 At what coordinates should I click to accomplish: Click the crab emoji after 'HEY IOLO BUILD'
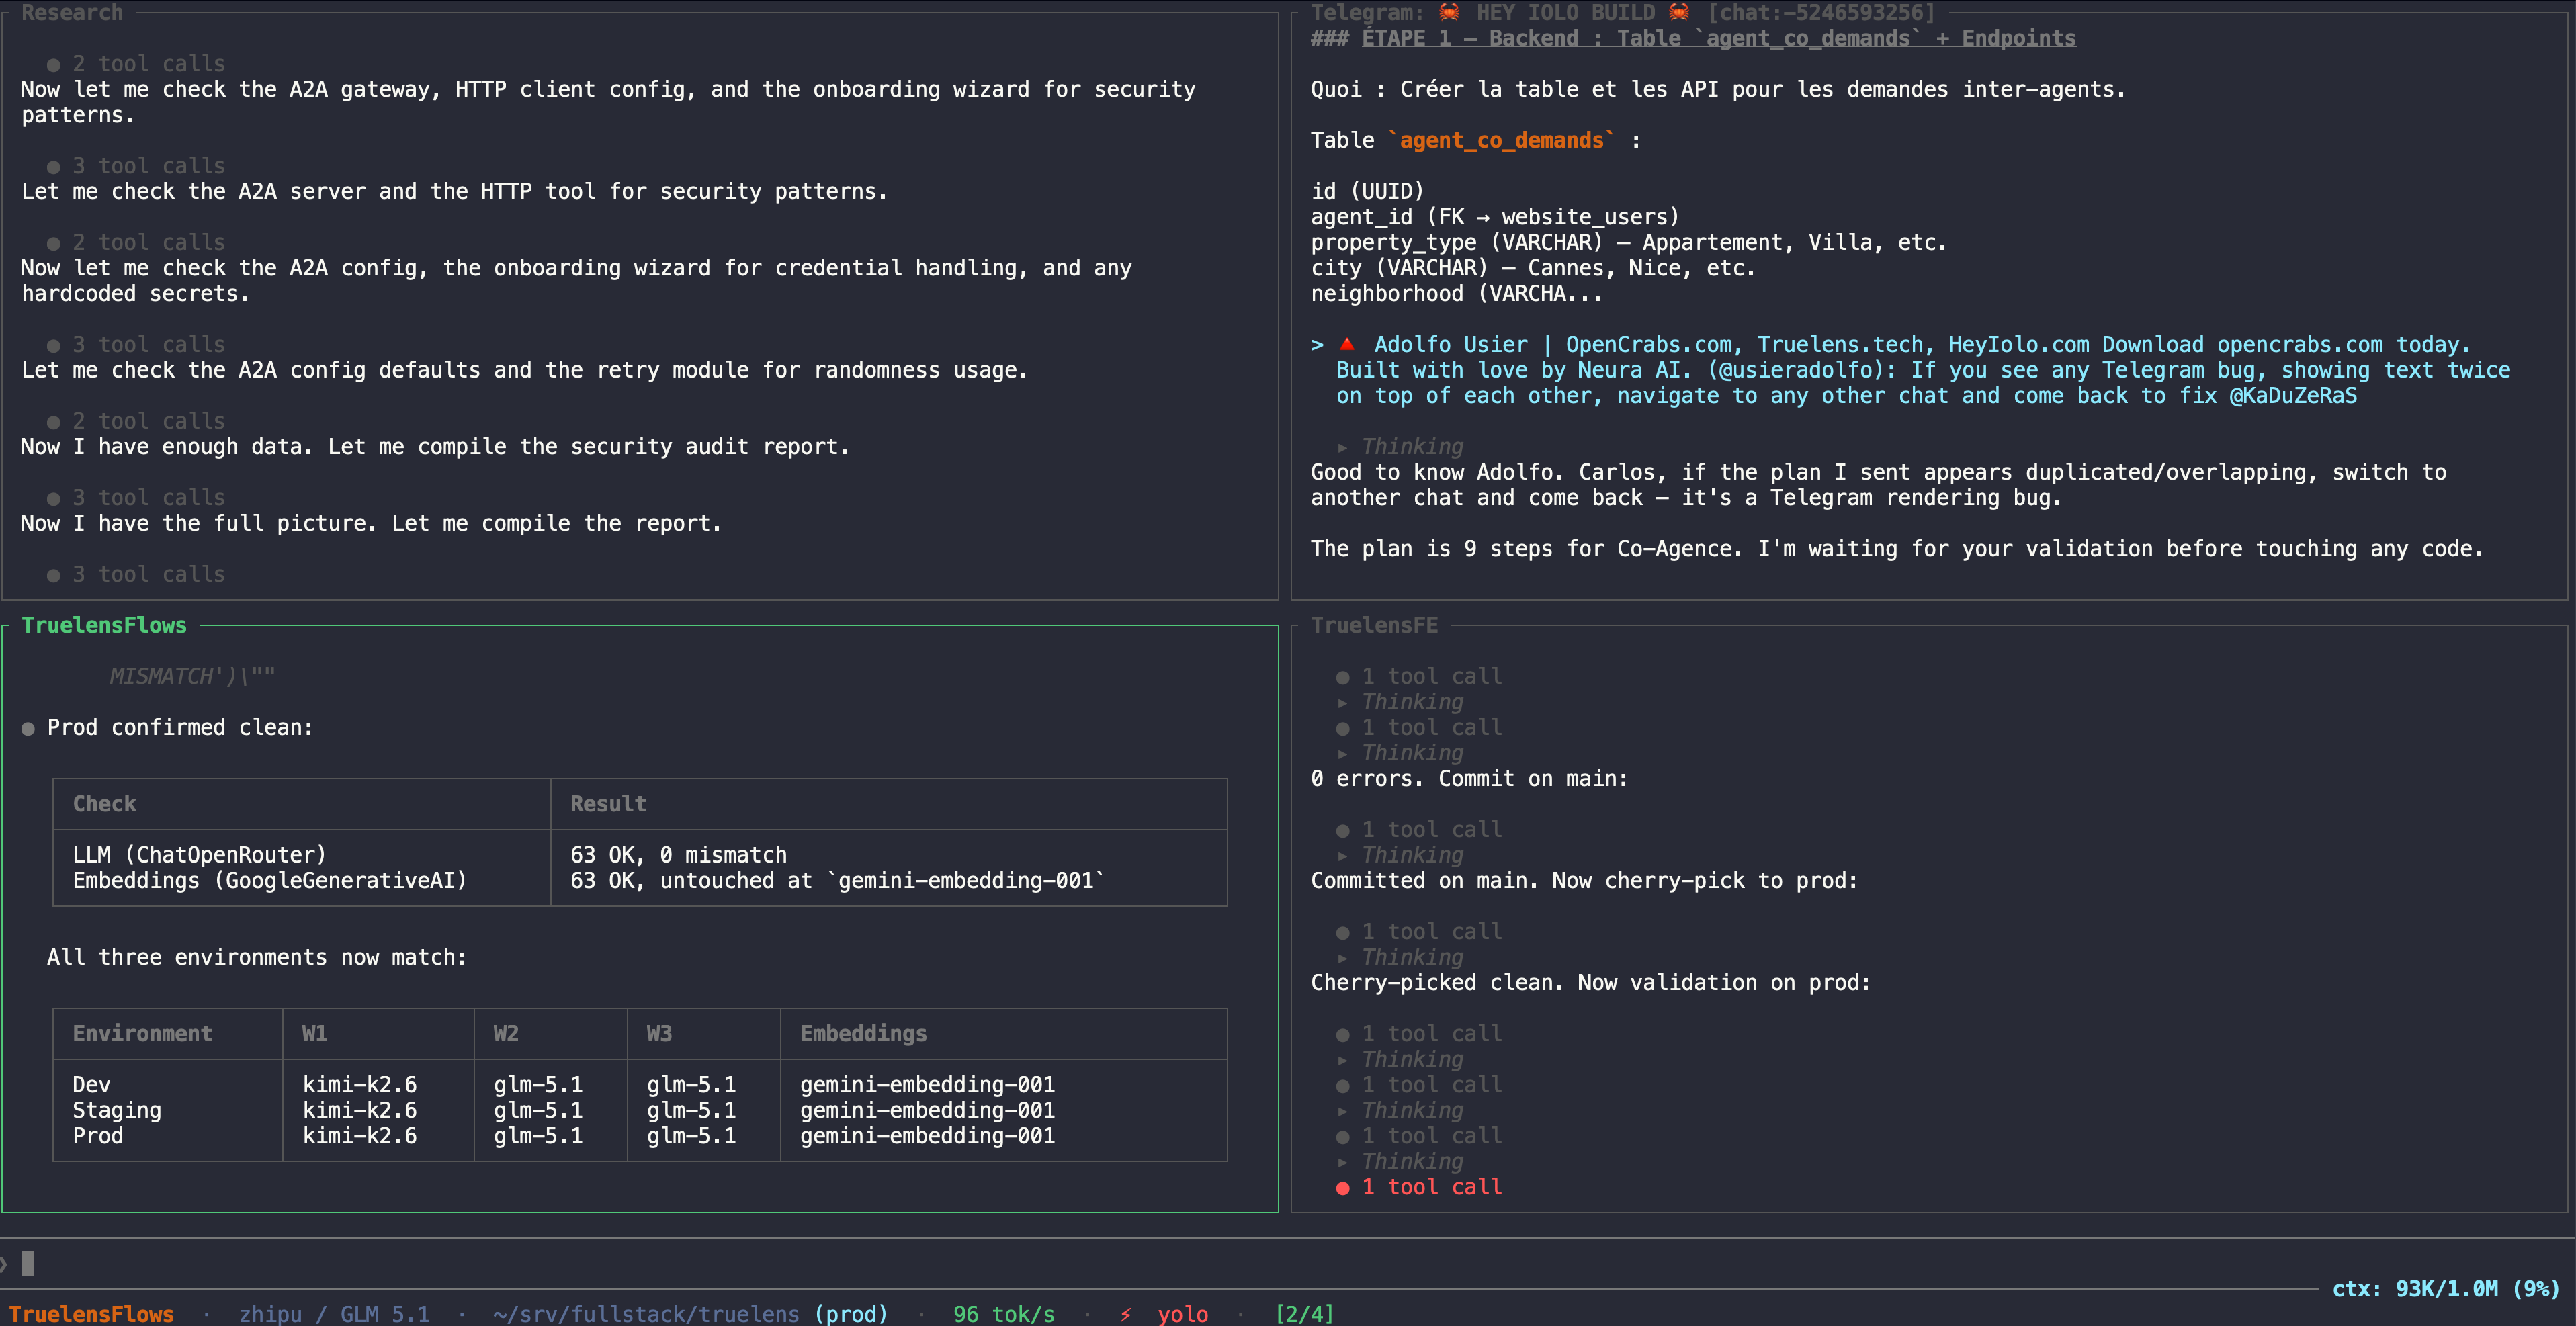(1679, 12)
